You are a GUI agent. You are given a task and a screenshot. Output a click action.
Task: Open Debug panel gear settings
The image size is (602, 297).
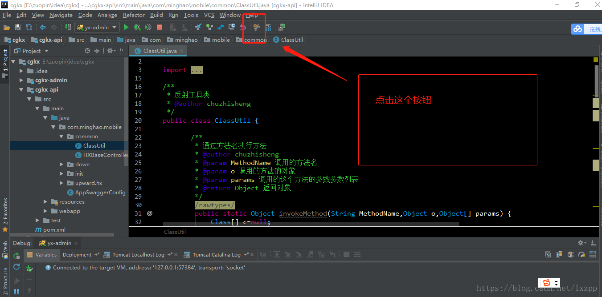point(581,243)
